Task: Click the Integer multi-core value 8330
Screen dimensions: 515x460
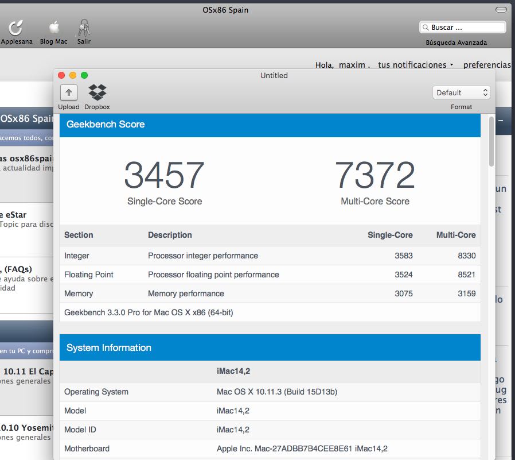Action: pos(467,256)
